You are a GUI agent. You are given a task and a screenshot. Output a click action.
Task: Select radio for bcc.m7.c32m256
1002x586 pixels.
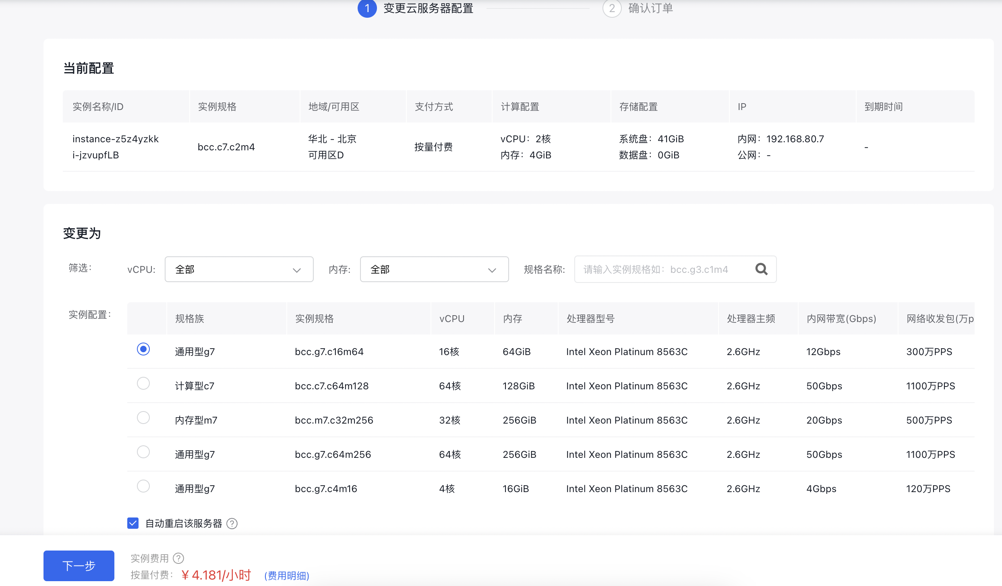143,418
